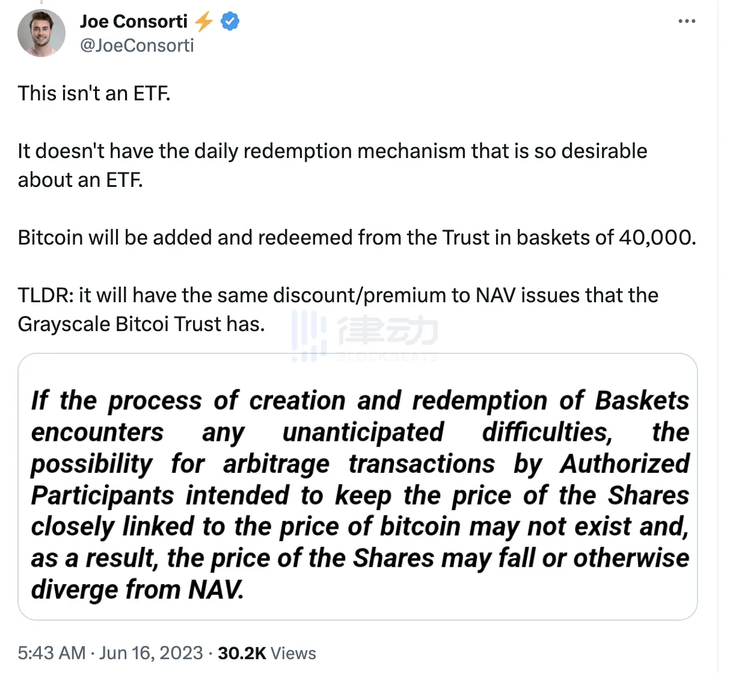The image size is (730, 673).
Task: Open the 5:43 AM timestamp link
Action: (52, 653)
